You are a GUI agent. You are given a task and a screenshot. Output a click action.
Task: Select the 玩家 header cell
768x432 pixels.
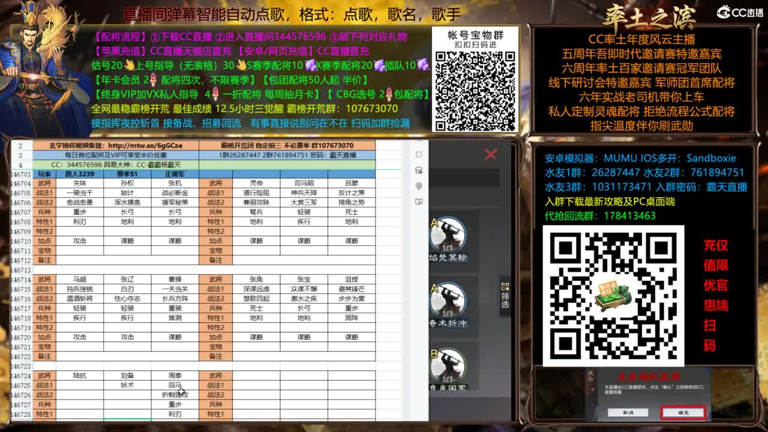[44, 173]
